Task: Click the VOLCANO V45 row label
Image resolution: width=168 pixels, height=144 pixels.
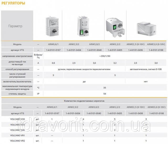Action: (18, 130)
